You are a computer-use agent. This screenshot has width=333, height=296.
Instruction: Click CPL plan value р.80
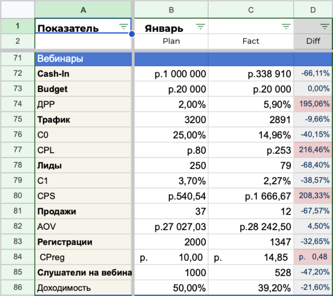(171, 150)
